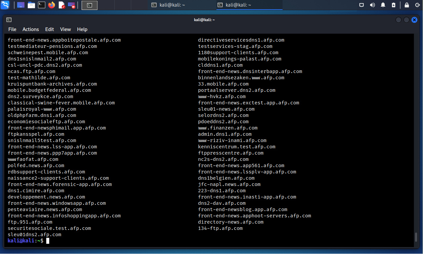
Task: Open the View menu in the terminal
Action: point(65,29)
